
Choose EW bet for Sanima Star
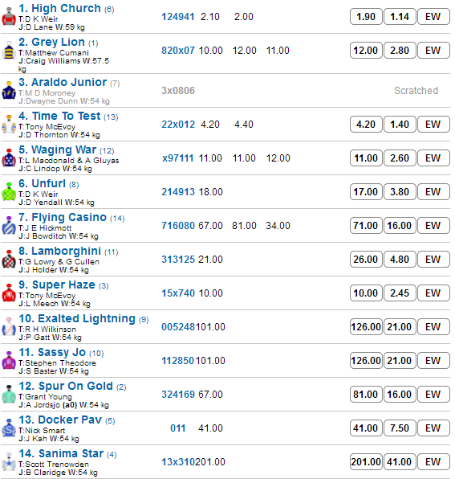click(x=433, y=462)
